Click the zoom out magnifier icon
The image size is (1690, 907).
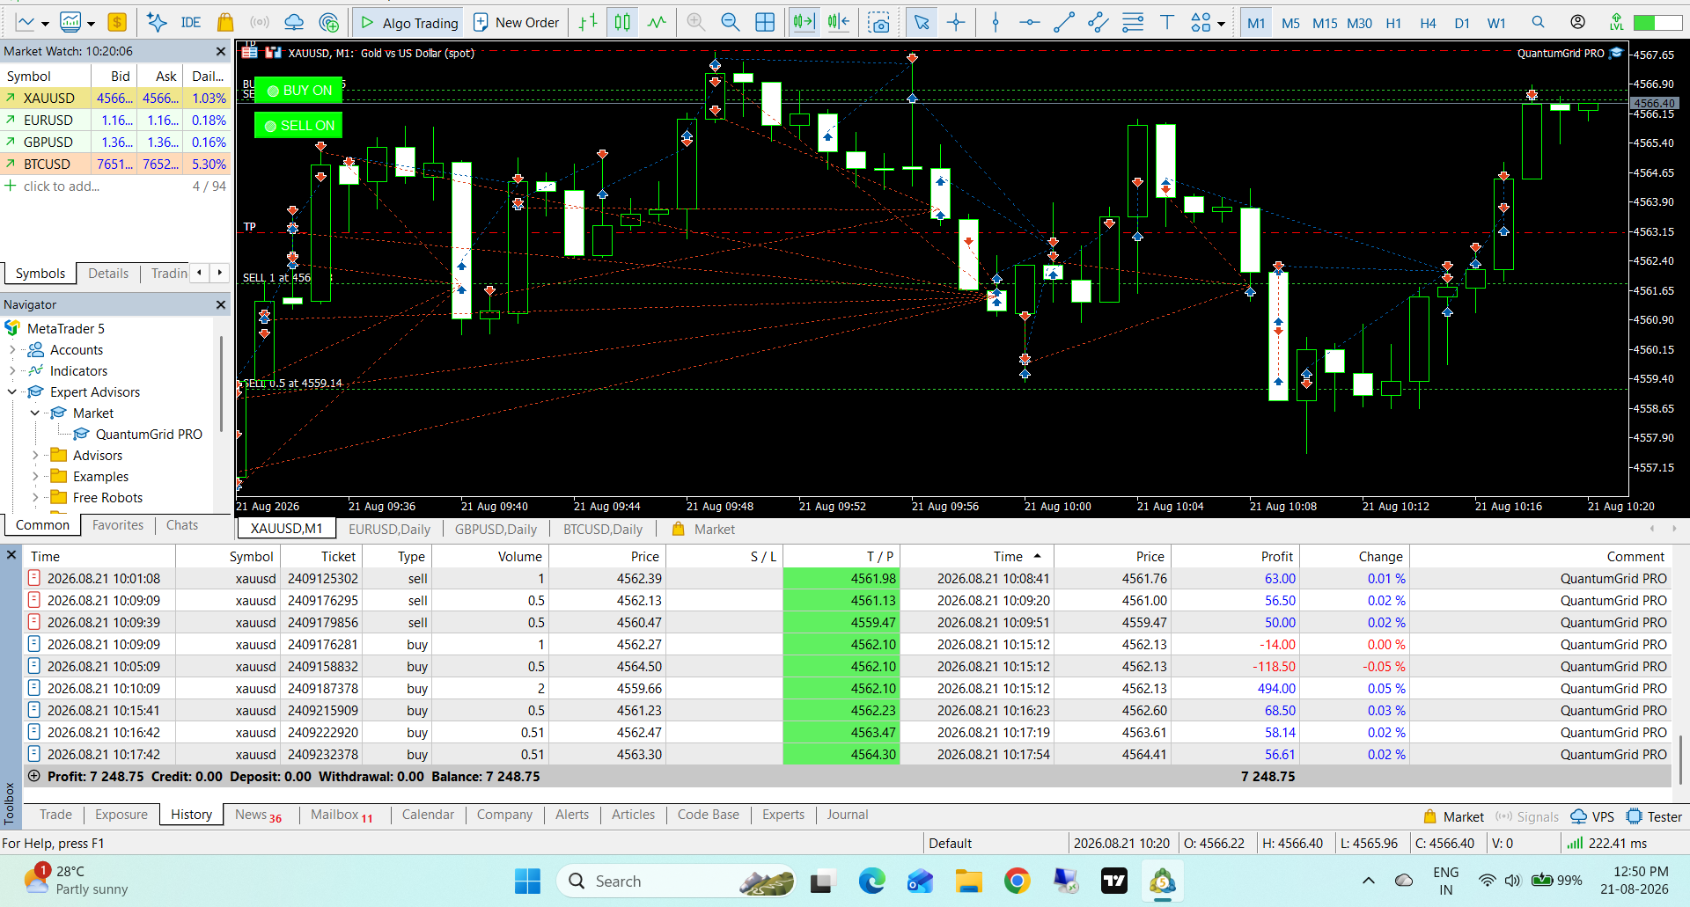pos(730,23)
